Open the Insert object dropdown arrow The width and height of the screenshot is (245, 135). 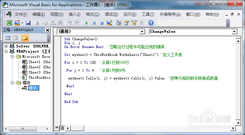(x=22, y=23)
